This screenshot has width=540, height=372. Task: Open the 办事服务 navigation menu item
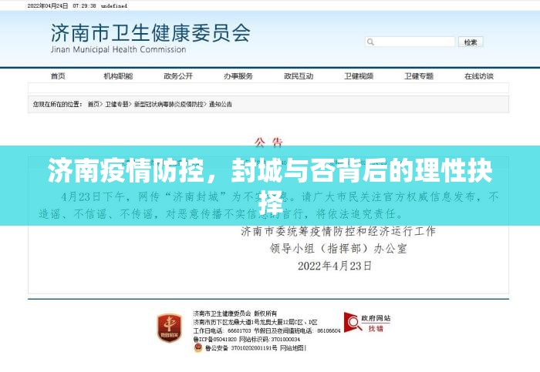238,76
